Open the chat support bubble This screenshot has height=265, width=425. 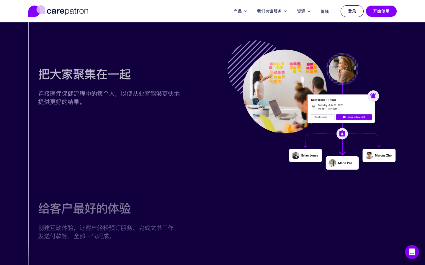click(x=412, y=252)
